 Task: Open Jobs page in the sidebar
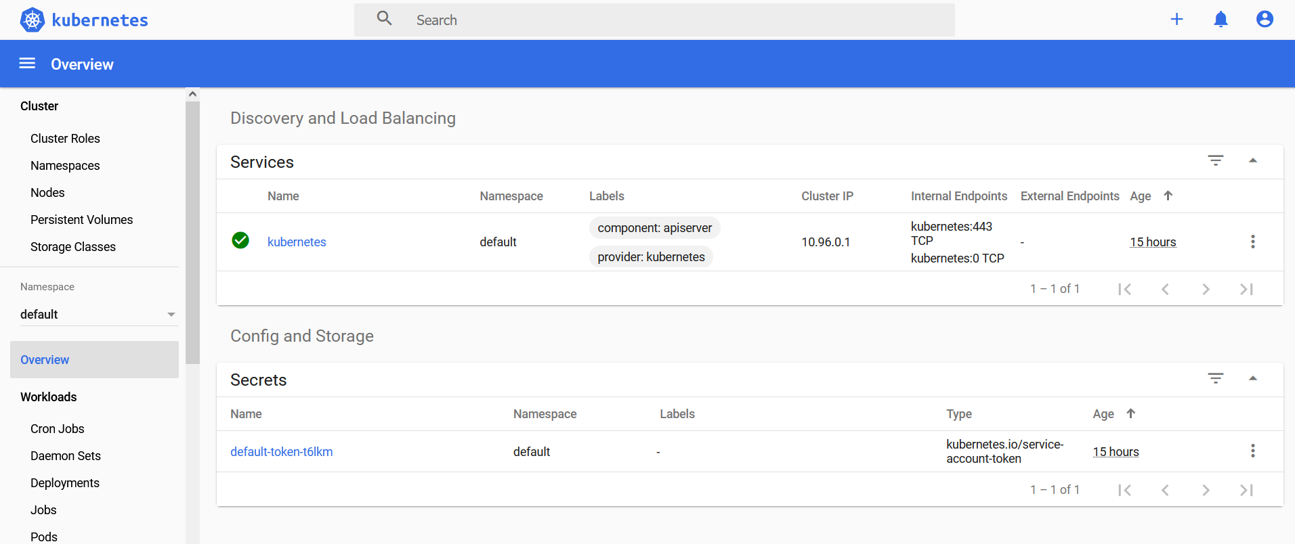coord(43,510)
